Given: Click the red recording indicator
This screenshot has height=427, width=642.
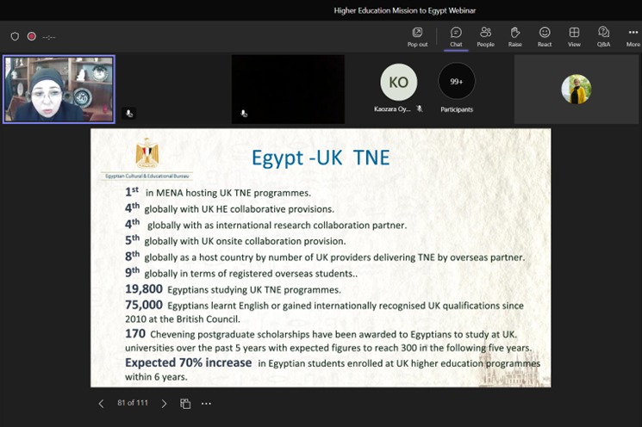Looking at the screenshot, I should pyautogui.click(x=32, y=36).
